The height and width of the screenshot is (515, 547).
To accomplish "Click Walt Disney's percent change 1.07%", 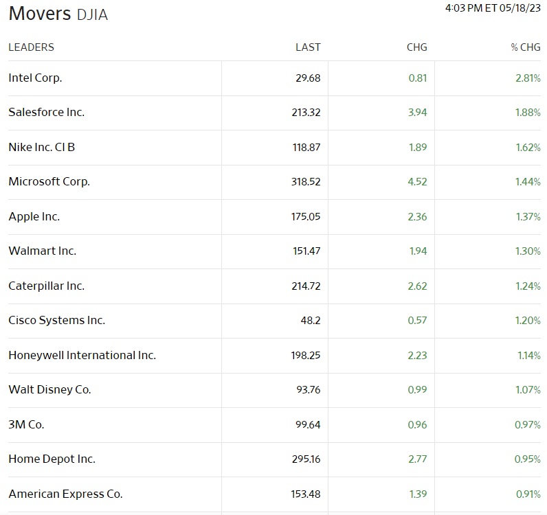I will tap(528, 390).
